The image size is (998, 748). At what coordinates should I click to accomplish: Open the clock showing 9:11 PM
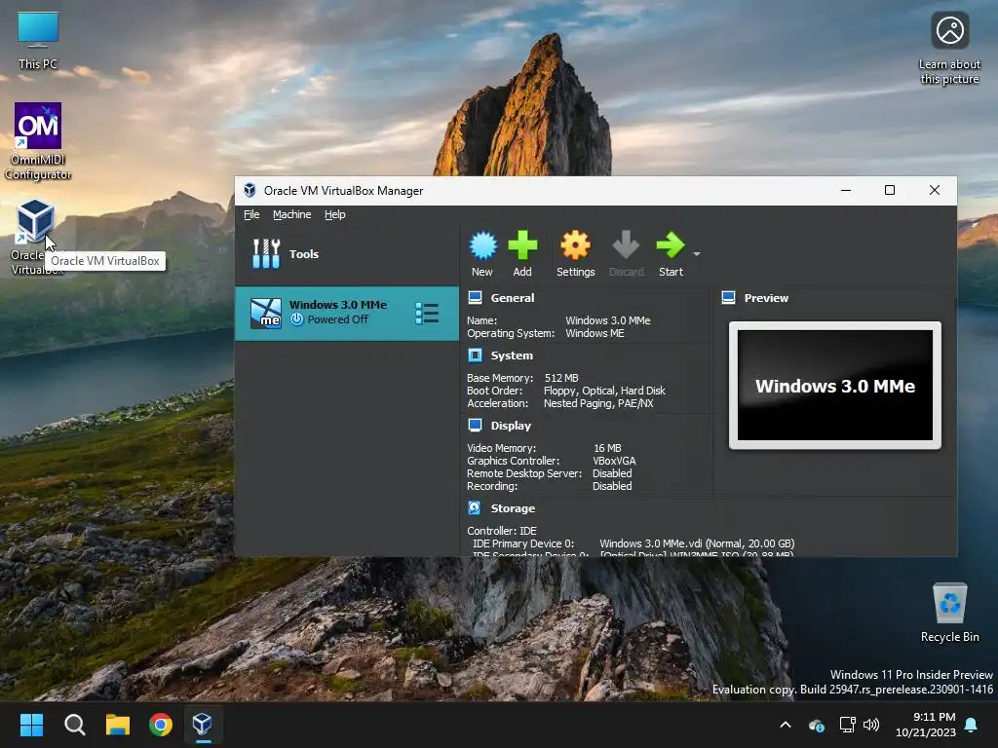(926, 725)
